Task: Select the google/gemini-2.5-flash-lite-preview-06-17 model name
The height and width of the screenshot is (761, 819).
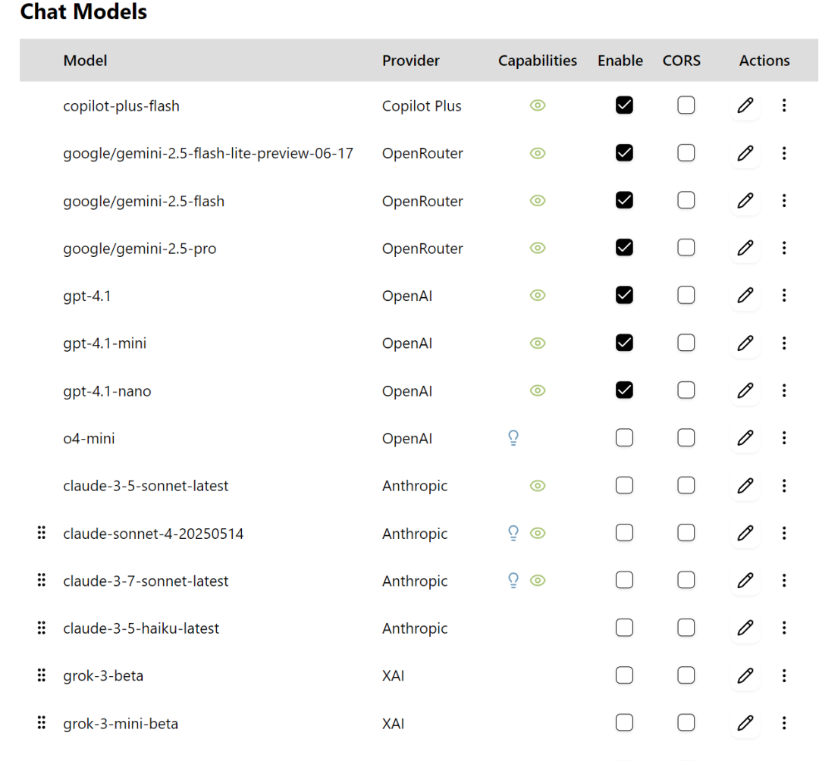Action: click(208, 153)
